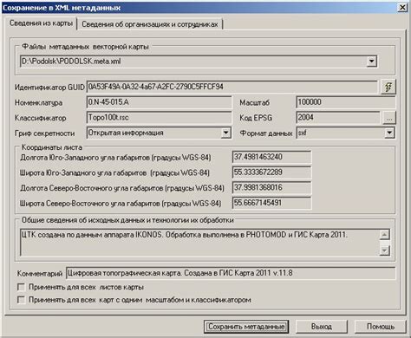The width and height of the screenshot is (411, 338).
Task: Focus Идентификатор GUID field
Action: pos(232,87)
